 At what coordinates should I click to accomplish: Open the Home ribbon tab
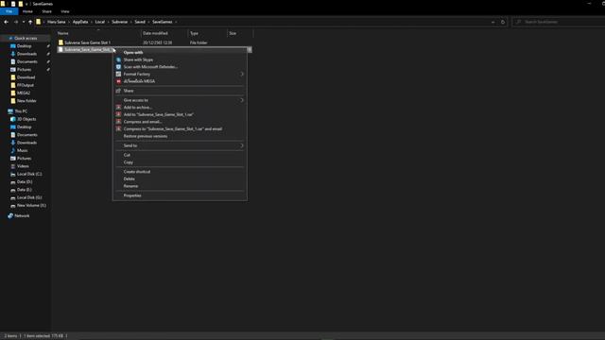[27, 11]
